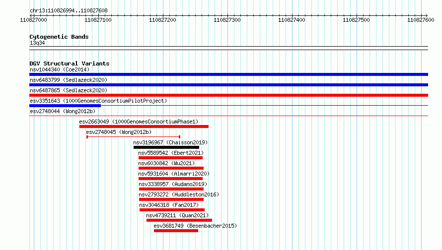Viewport: 442px width, 250px height.
Task: Select the blue bar under nsv6483799
Action: pos(228,85)
